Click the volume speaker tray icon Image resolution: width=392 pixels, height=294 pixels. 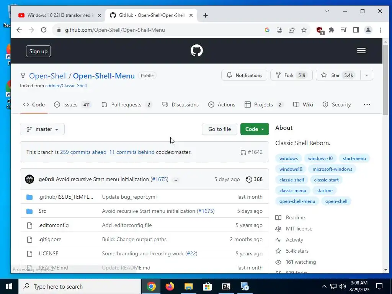[x=343, y=286]
